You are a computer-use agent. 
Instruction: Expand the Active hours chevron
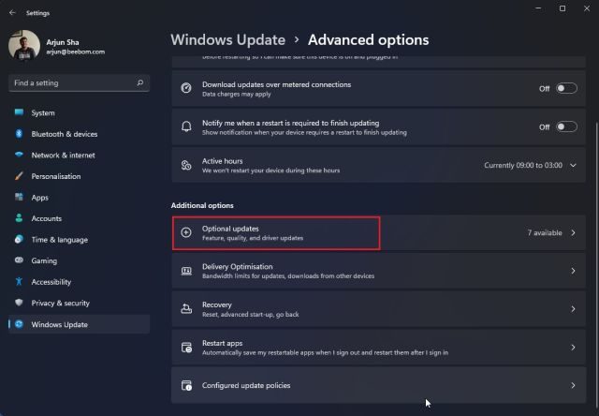point(573,165)
